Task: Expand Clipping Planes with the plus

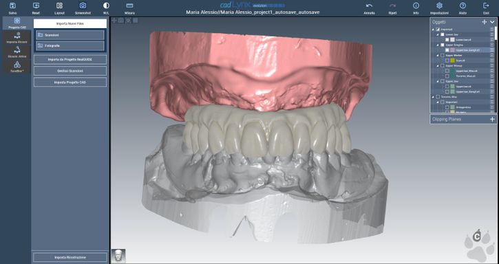Action: coord(492,119)
